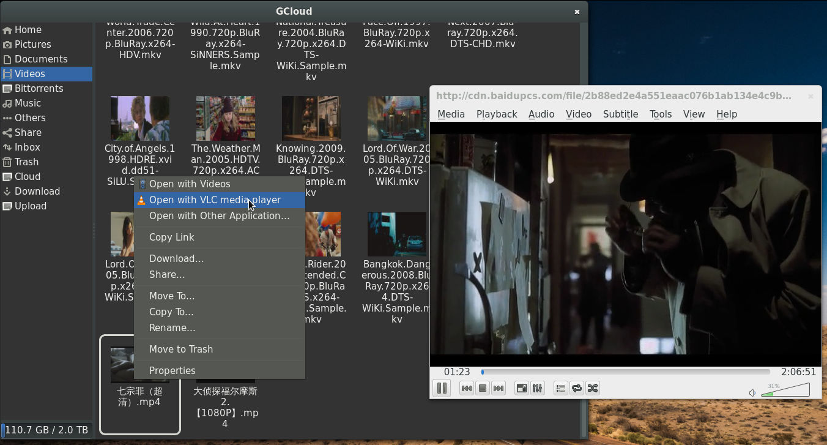Select Lord.Of.War.2005 WiKi.mkv thumbnail

tap(396, 118)
